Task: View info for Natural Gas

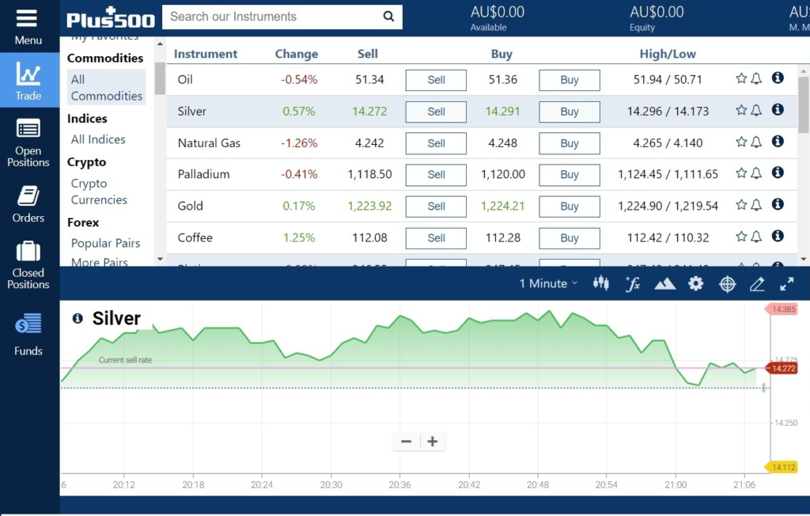Action: pos(778,141)
